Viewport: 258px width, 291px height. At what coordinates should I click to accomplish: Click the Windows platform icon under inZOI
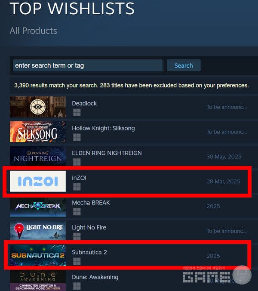pyautogui.click(x=77, y=187)
